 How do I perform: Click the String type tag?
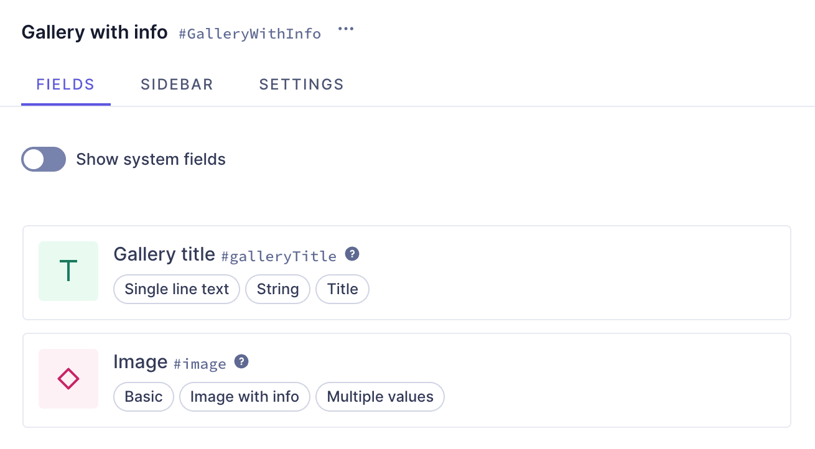277,289
